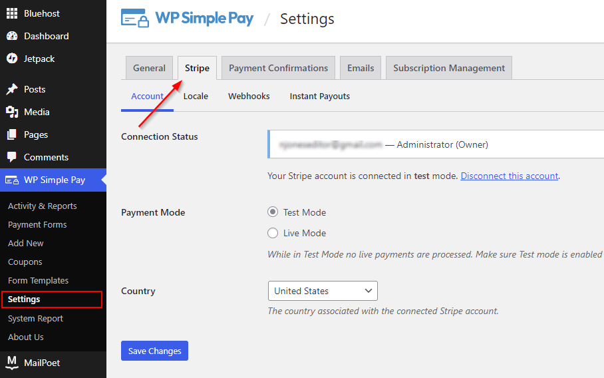Go to the Webhooks sub-tab

click(249, 96)
